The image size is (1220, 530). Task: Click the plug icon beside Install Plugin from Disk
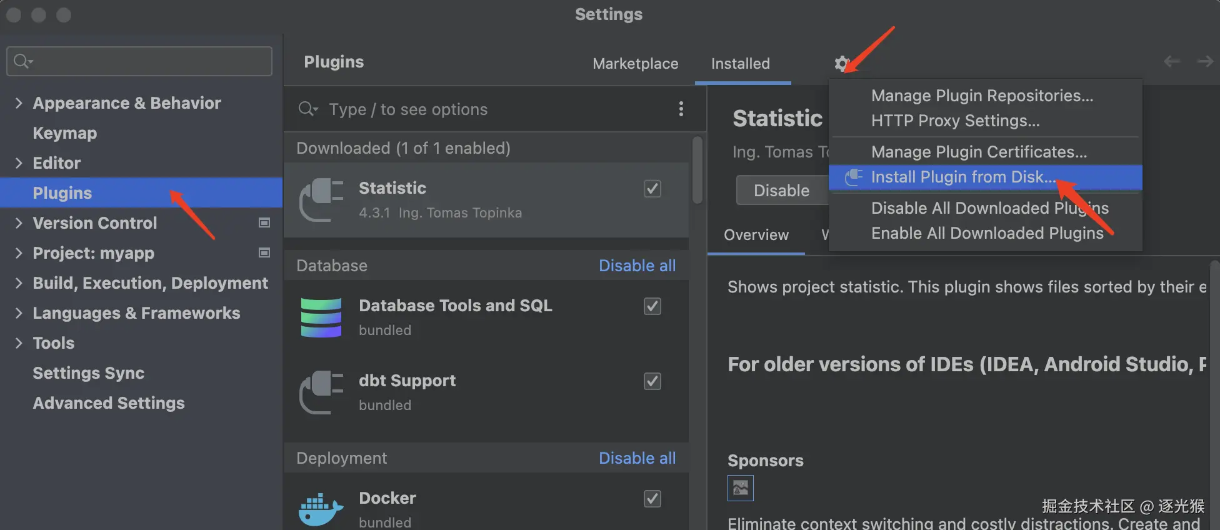point(854,177)
